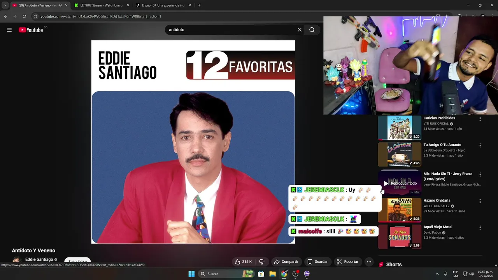Click the search magnifier button
The height and width of the screenshot is (280, 498).
click(x=312, y=30)
